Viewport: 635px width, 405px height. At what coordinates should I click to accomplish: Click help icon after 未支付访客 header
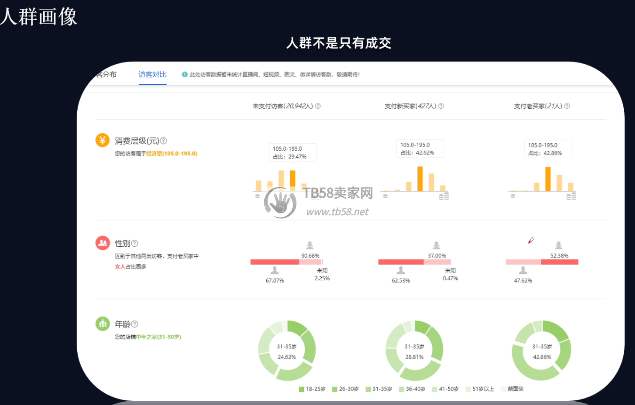coord(318,106)
